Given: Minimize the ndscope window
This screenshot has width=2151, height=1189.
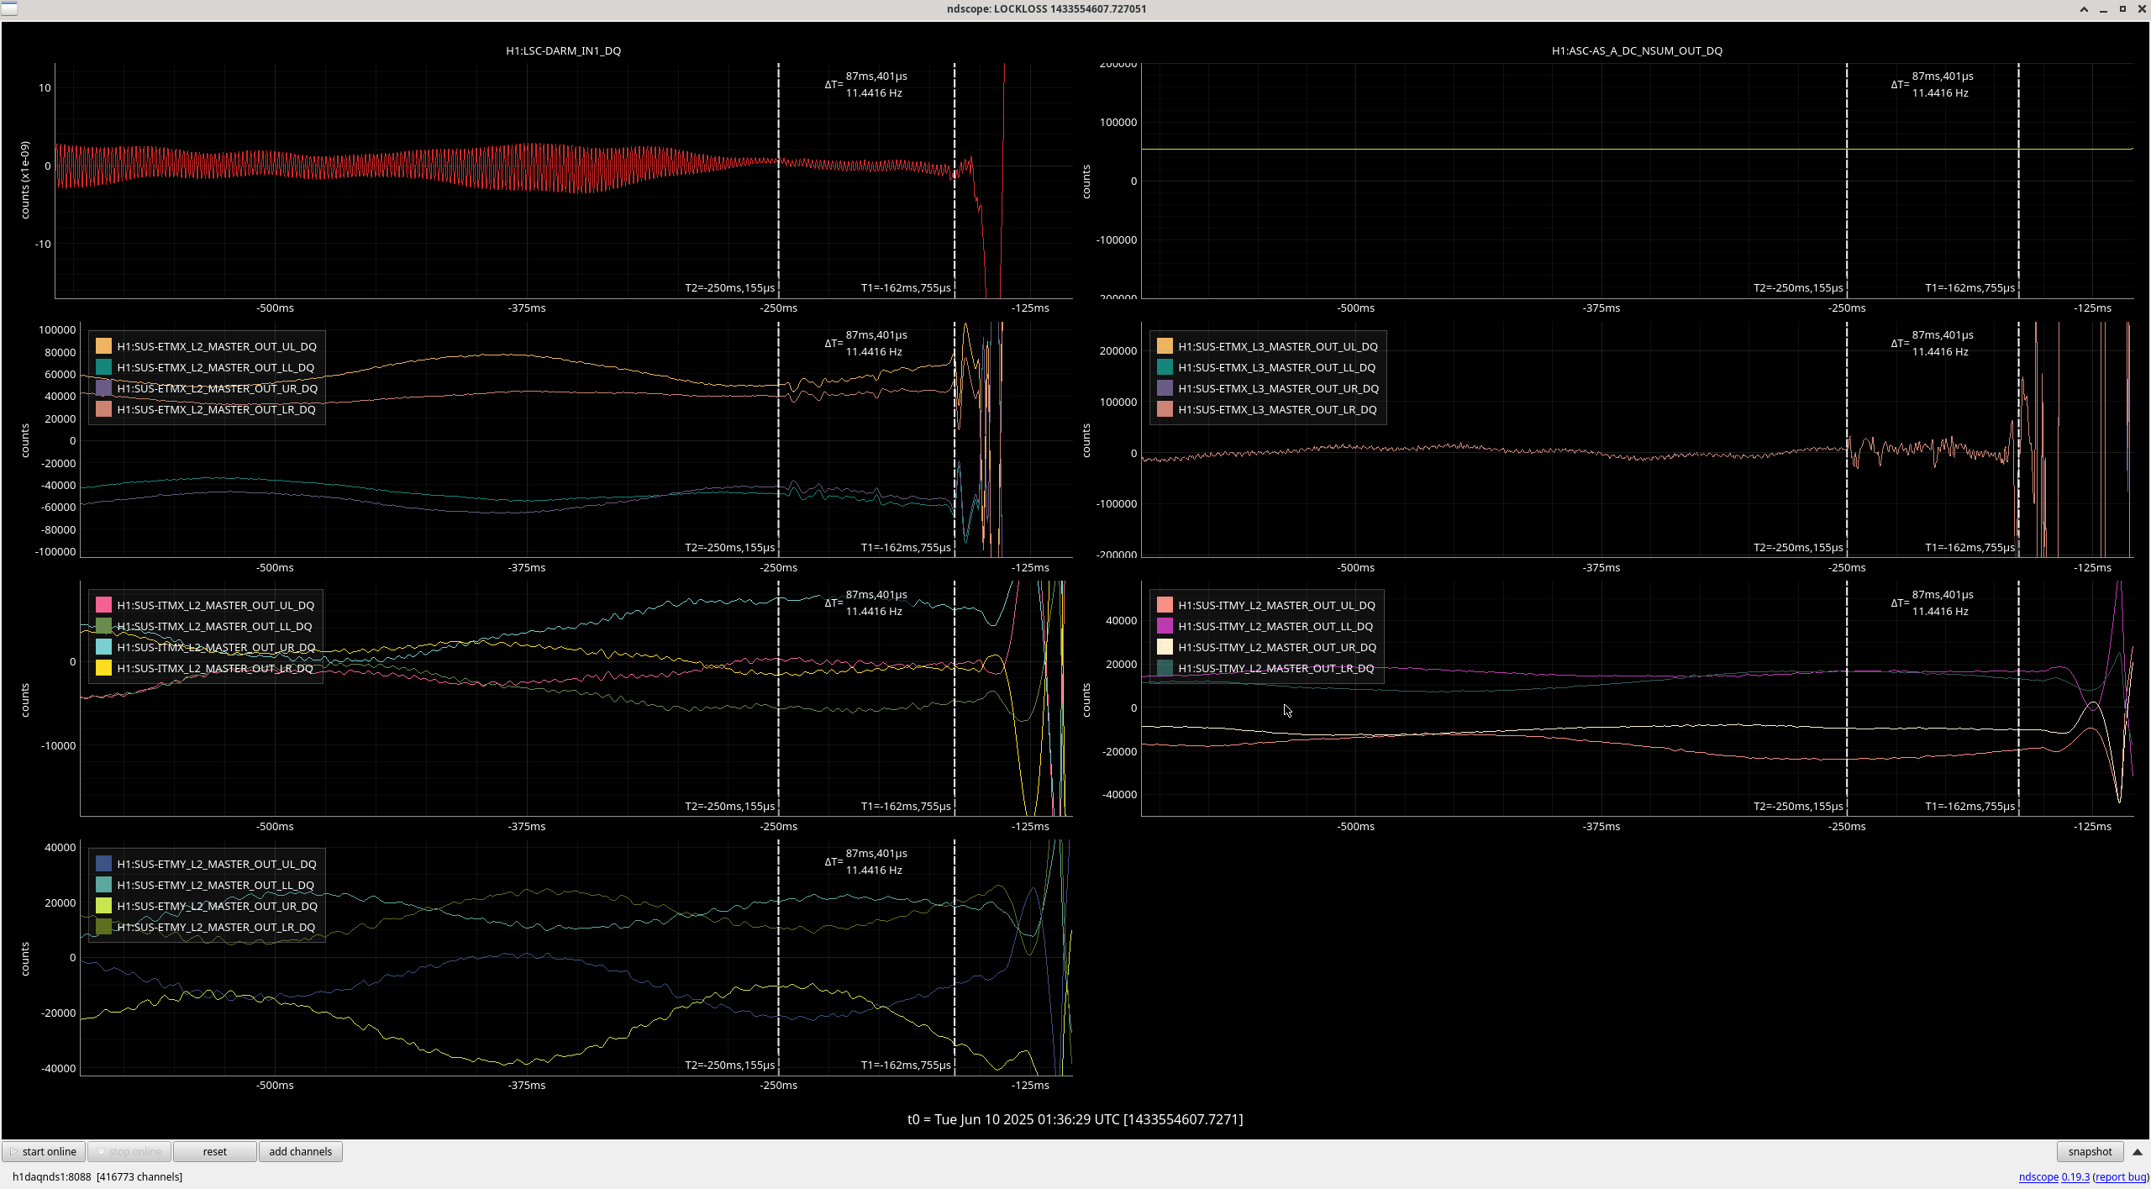Looking at the screenshot, I should tap(2103, 9).
